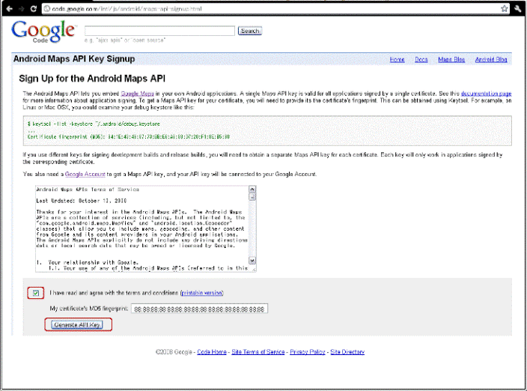Click the terms box scroll down arrow

[252, 261]
